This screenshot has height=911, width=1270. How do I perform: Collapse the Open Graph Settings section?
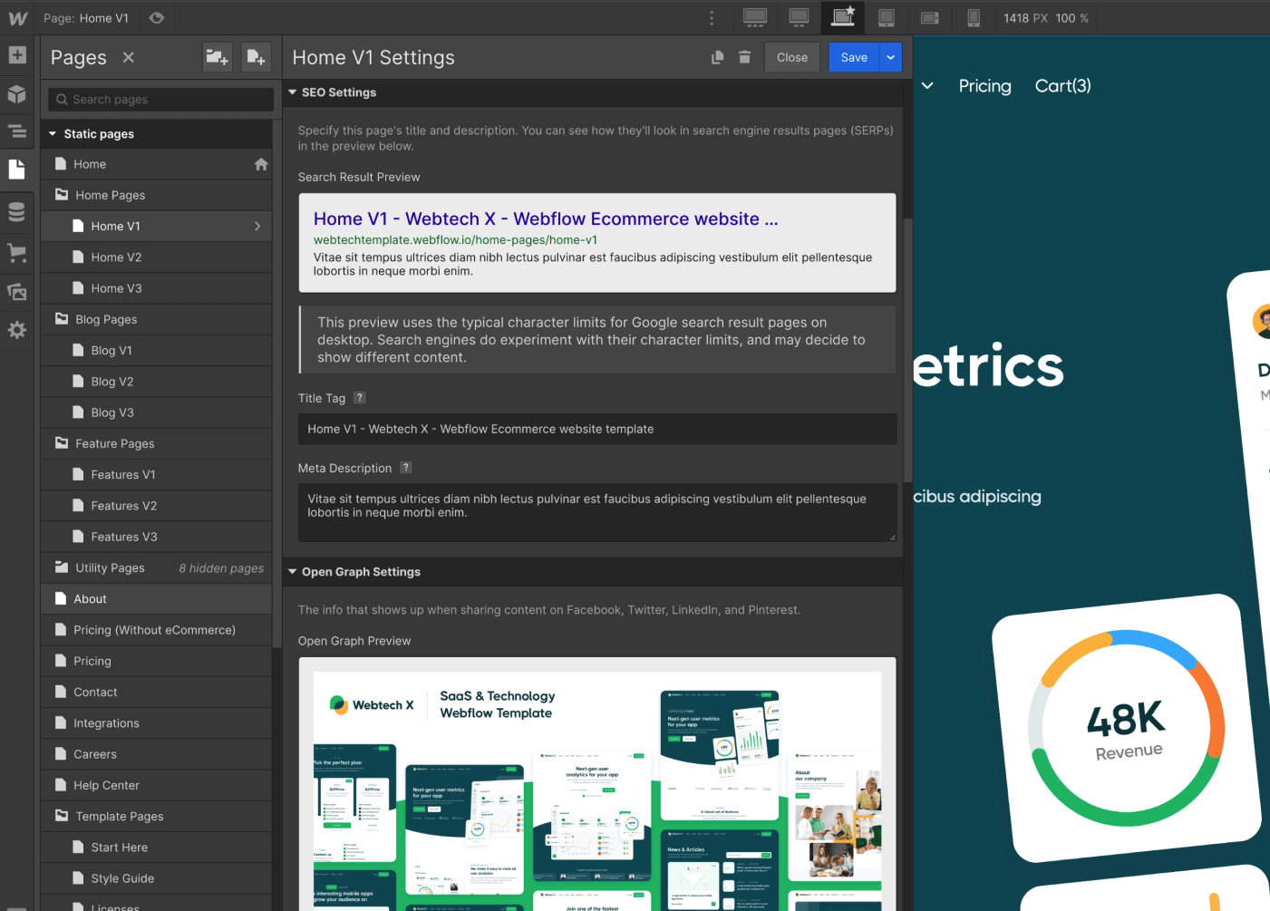click(292, 571)
